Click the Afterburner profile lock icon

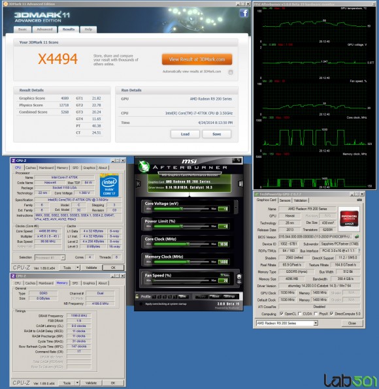click(137, 296)
